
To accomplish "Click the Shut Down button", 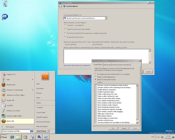I will pyautogui.click(x=41, y=131).
